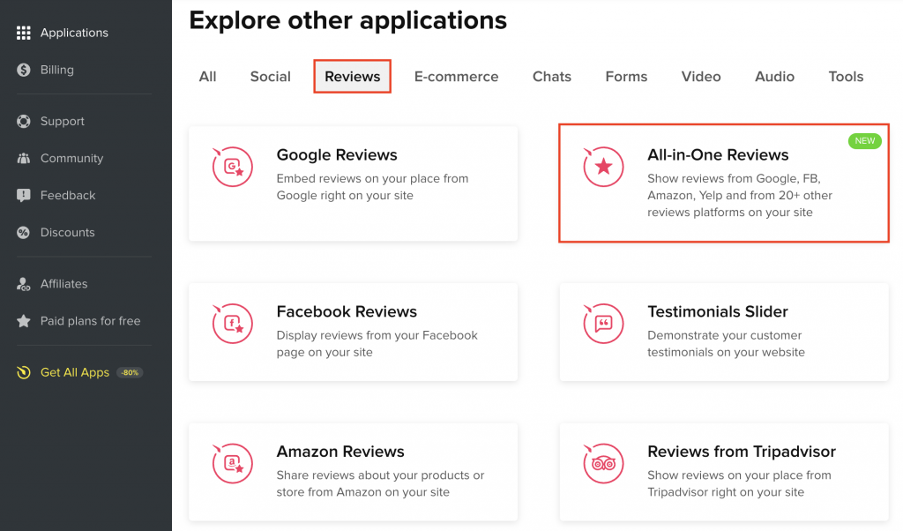903x531 pixels.
Task: Click 'Show reviews on your place' Tripadvisor text
Action: [x=740, y=483]
